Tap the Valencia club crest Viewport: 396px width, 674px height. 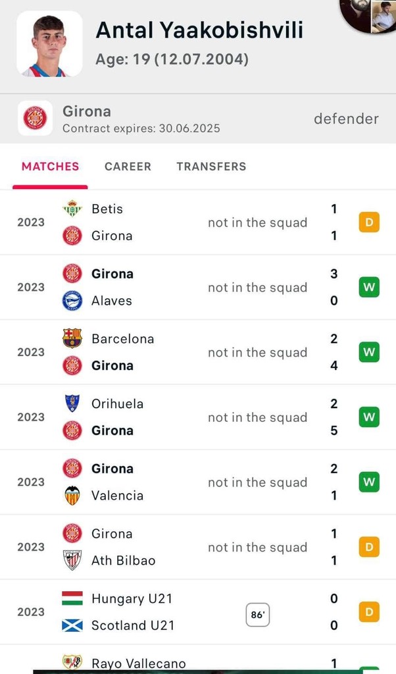(72, 495)
